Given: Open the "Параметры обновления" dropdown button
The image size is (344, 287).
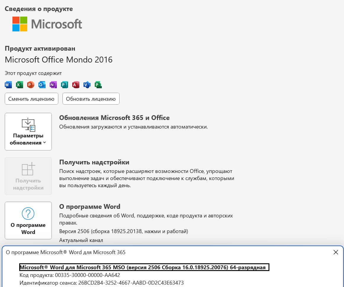Looking at the screenshot, I should tap(28, 132).
